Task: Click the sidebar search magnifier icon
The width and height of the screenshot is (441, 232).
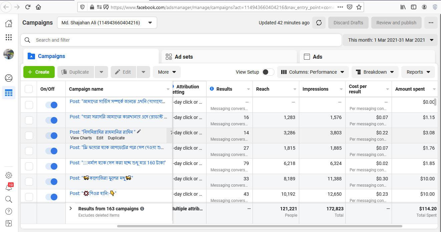Action: point(9,199)
